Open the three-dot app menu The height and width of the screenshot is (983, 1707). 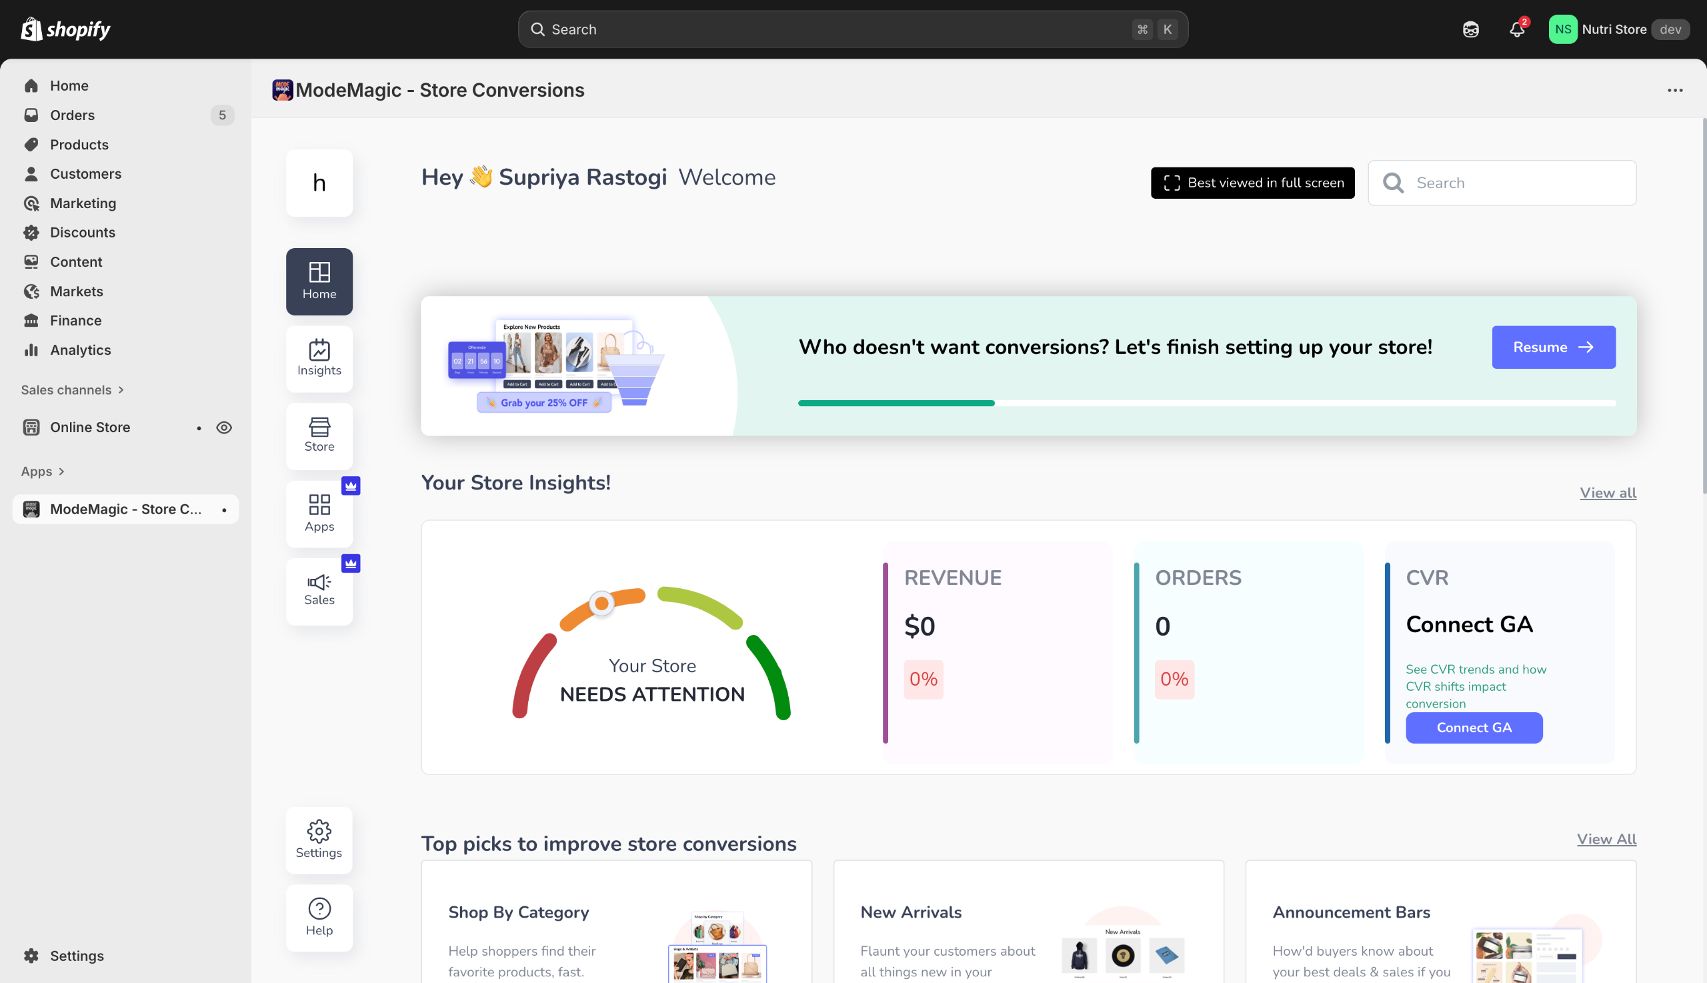1674,91
